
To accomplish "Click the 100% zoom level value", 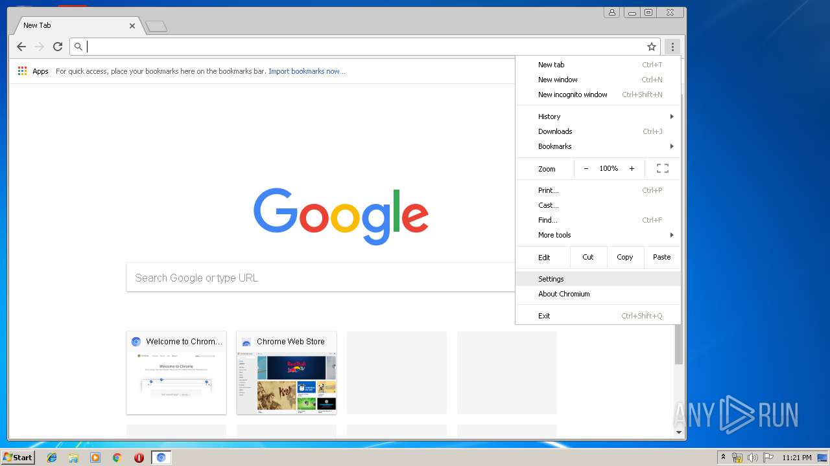I will [x=609, y=168].
